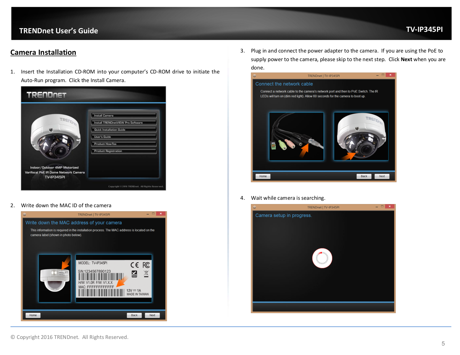Image resolution: width=460 pixels, height=355 pixels.
Task: Click the spinning progress indicator
Action: (x=322, y=258)
